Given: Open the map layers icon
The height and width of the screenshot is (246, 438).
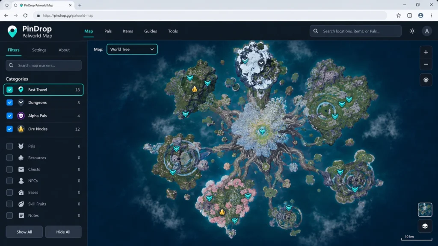Looking at the screenshot, I should click(x=425, y=226).
